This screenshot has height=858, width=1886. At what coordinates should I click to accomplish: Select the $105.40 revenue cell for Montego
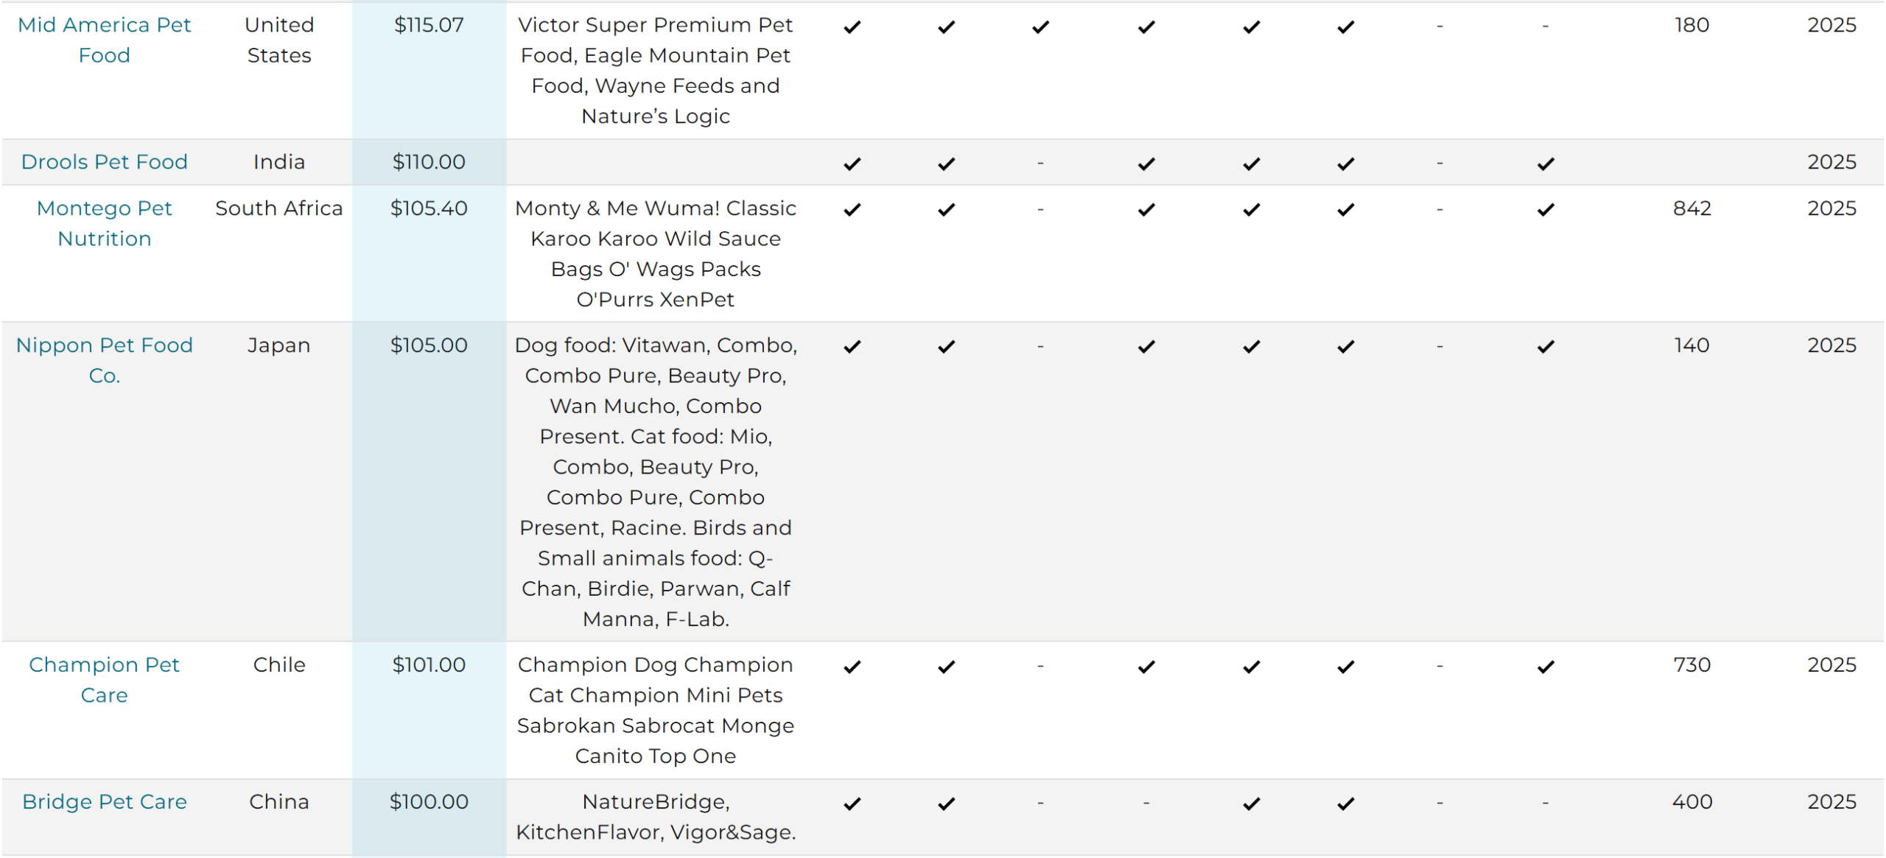(430, 208)
